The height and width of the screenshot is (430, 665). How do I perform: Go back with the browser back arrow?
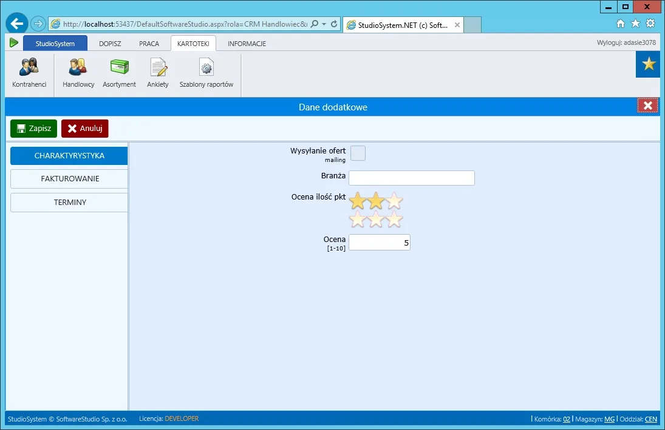coord(17,23)
